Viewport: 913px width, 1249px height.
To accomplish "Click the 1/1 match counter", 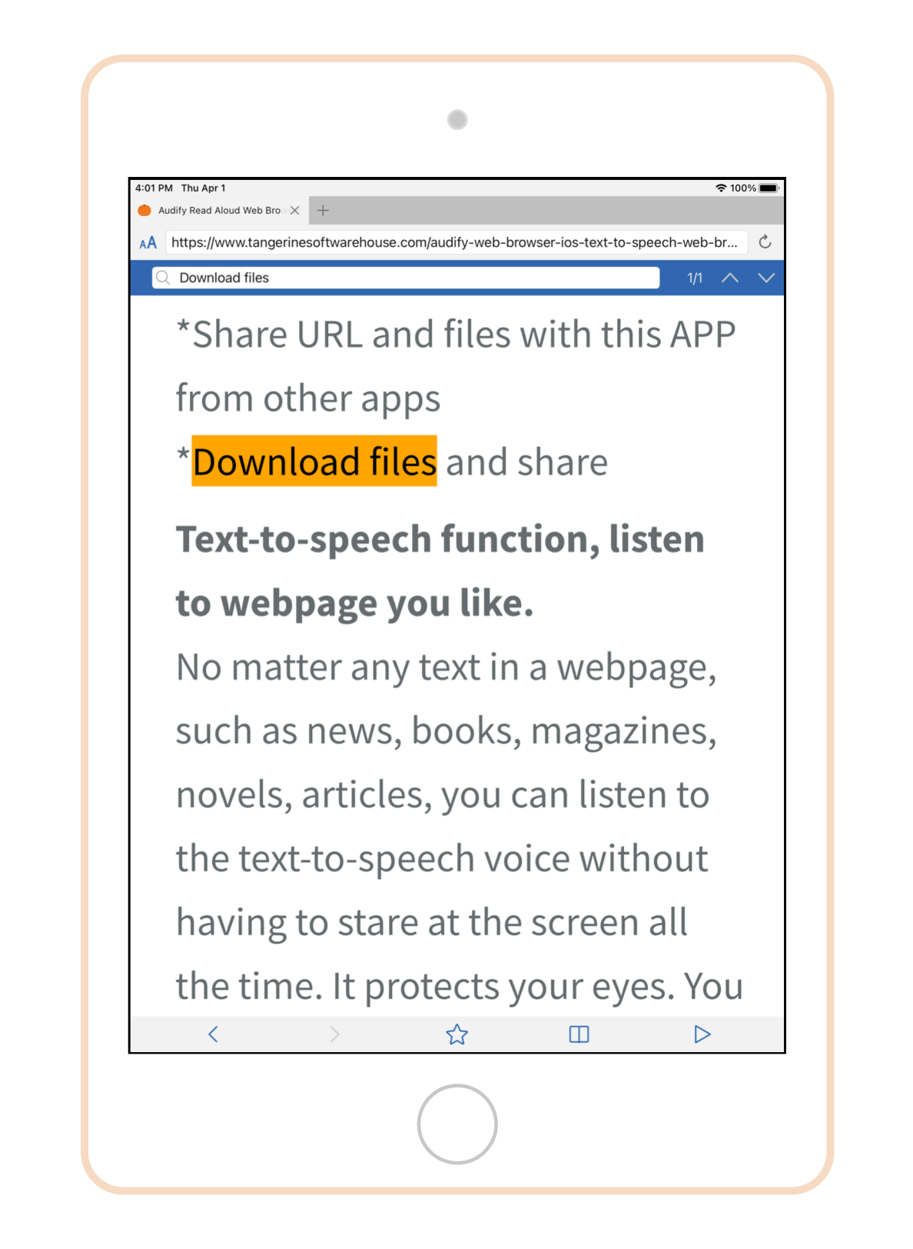I will pos(695,278).
